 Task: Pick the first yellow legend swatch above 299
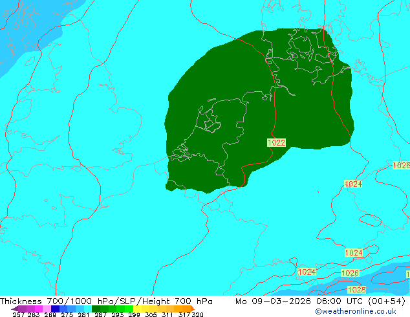(137, 309)
